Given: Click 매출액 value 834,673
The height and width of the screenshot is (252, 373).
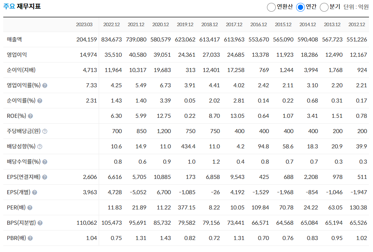Looking at the screenshot, I should click(111, 39).
